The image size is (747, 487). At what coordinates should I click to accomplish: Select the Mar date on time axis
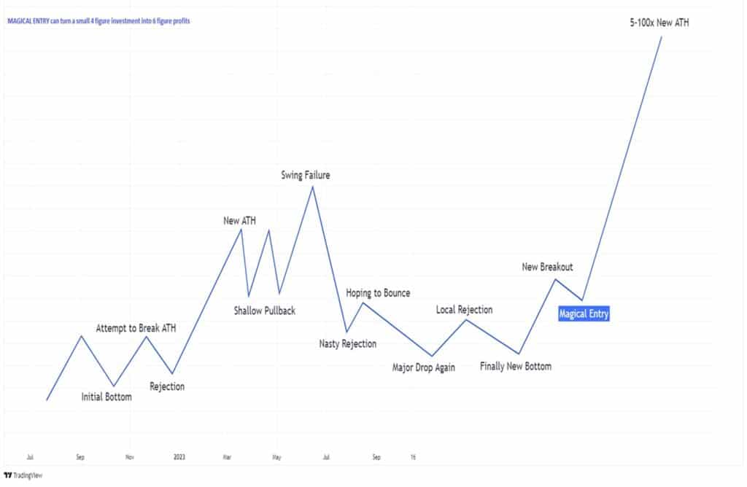click(x=227, y=458)
